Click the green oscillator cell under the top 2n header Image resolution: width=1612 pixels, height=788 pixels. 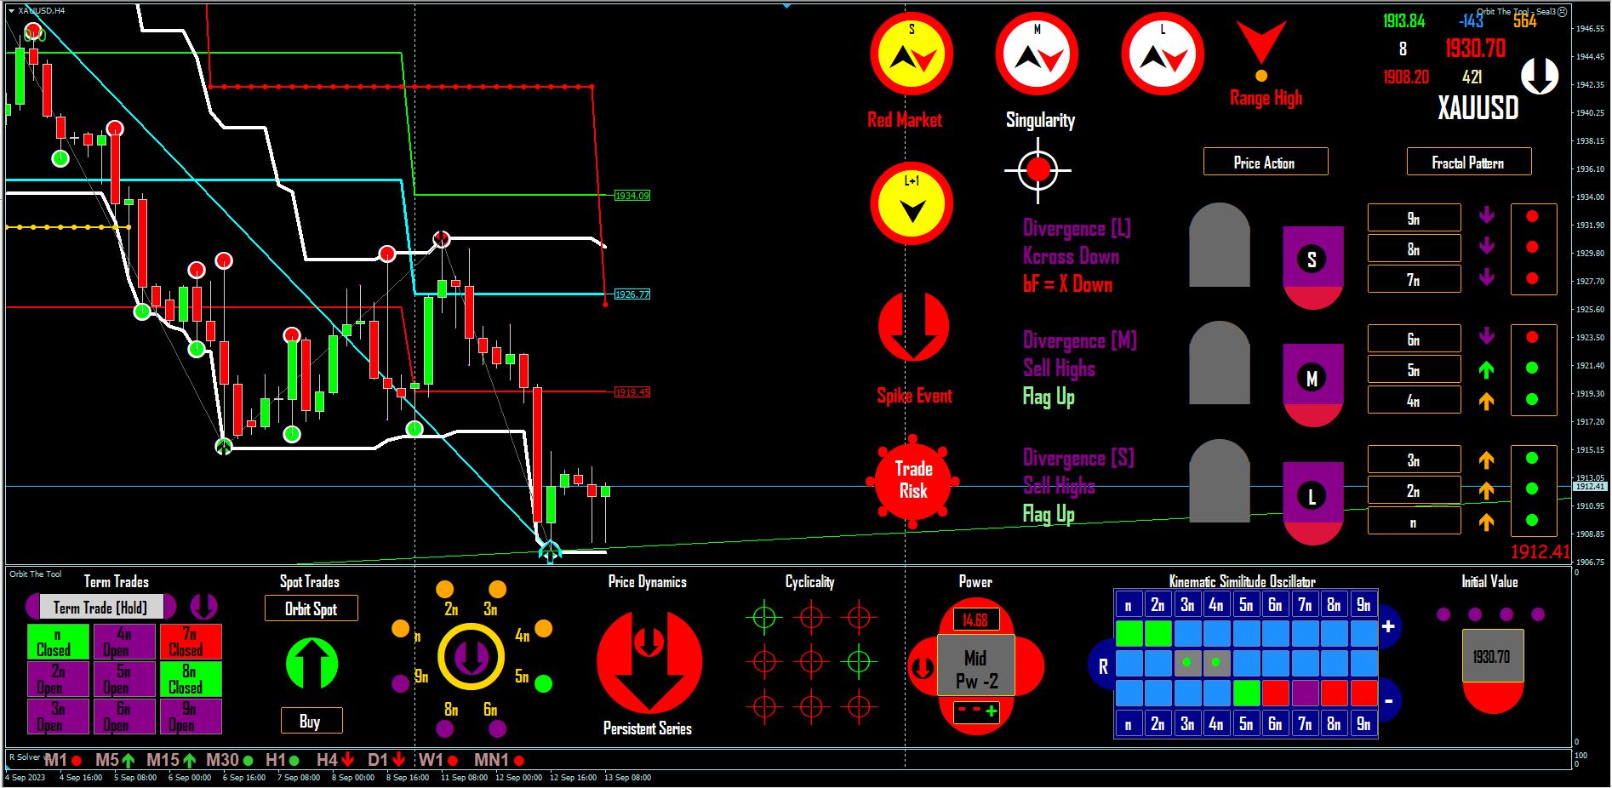coord(1158,633)
